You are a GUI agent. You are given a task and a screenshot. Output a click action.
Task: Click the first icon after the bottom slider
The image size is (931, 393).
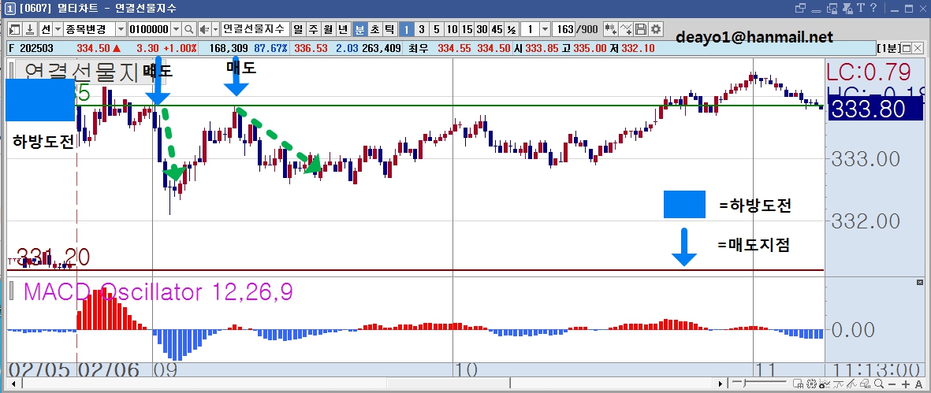pos(798,384)
